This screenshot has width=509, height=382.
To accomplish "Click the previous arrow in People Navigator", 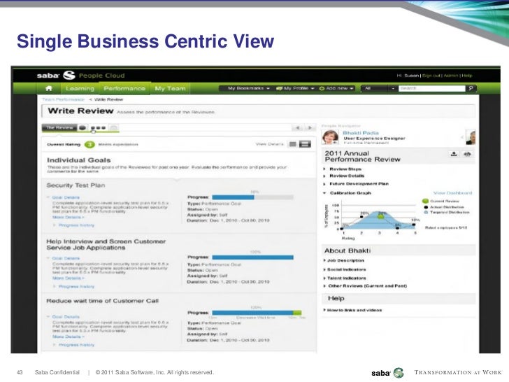I will [462, 137].
